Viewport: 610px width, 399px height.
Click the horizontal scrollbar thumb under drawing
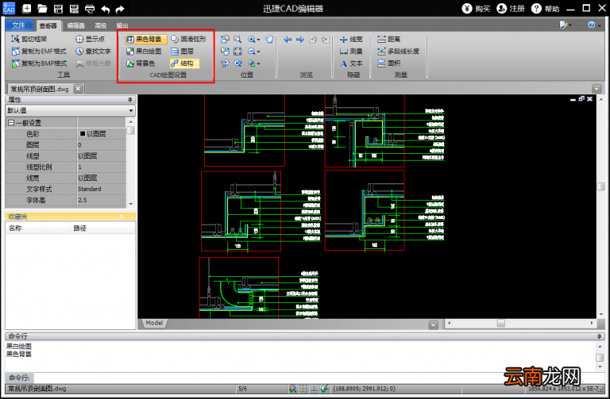tap(501, 323)
